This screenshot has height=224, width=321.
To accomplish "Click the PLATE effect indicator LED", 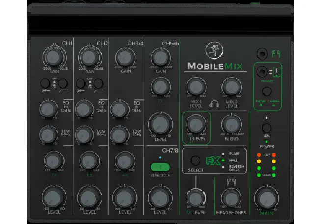I will (223, 154).
